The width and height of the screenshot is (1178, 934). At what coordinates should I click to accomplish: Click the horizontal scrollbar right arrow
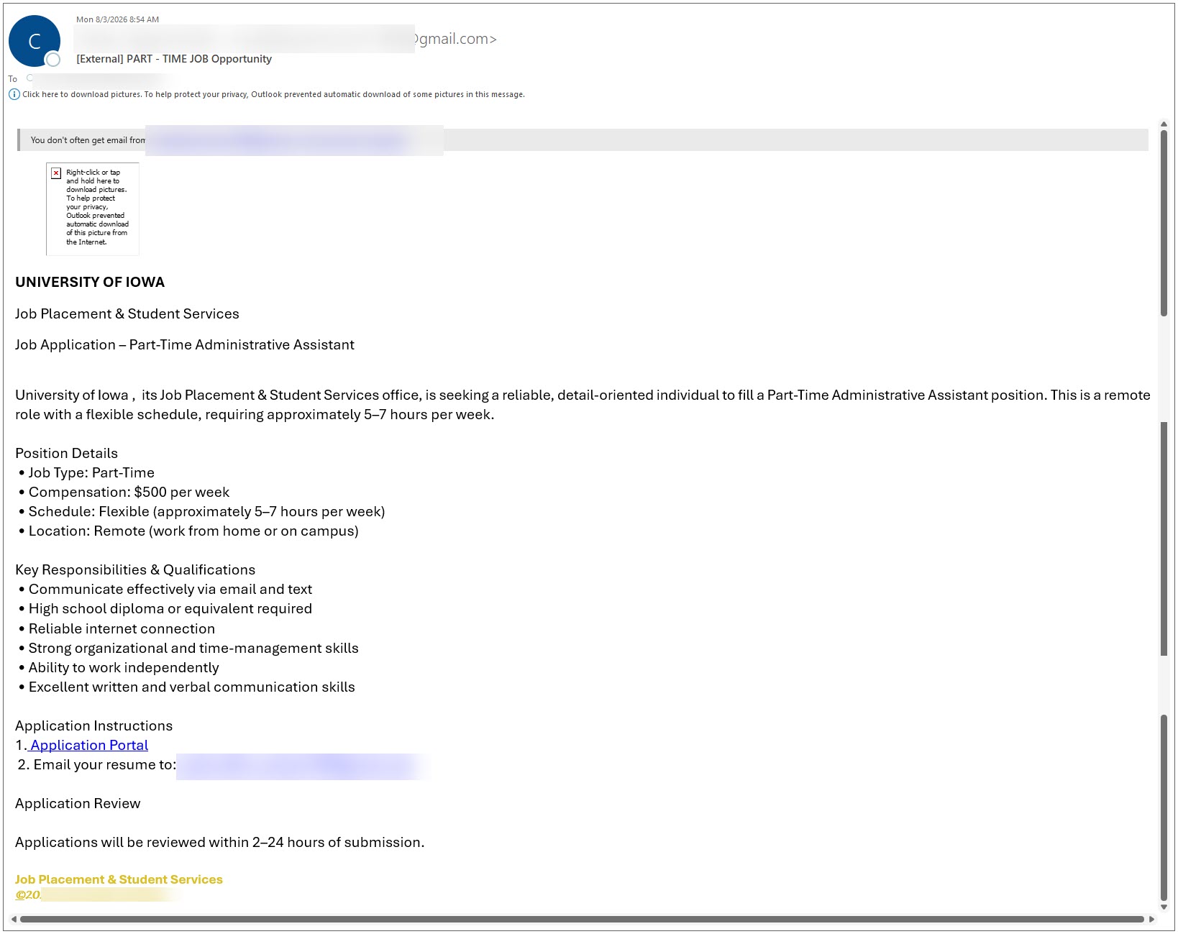(1151, 919)
